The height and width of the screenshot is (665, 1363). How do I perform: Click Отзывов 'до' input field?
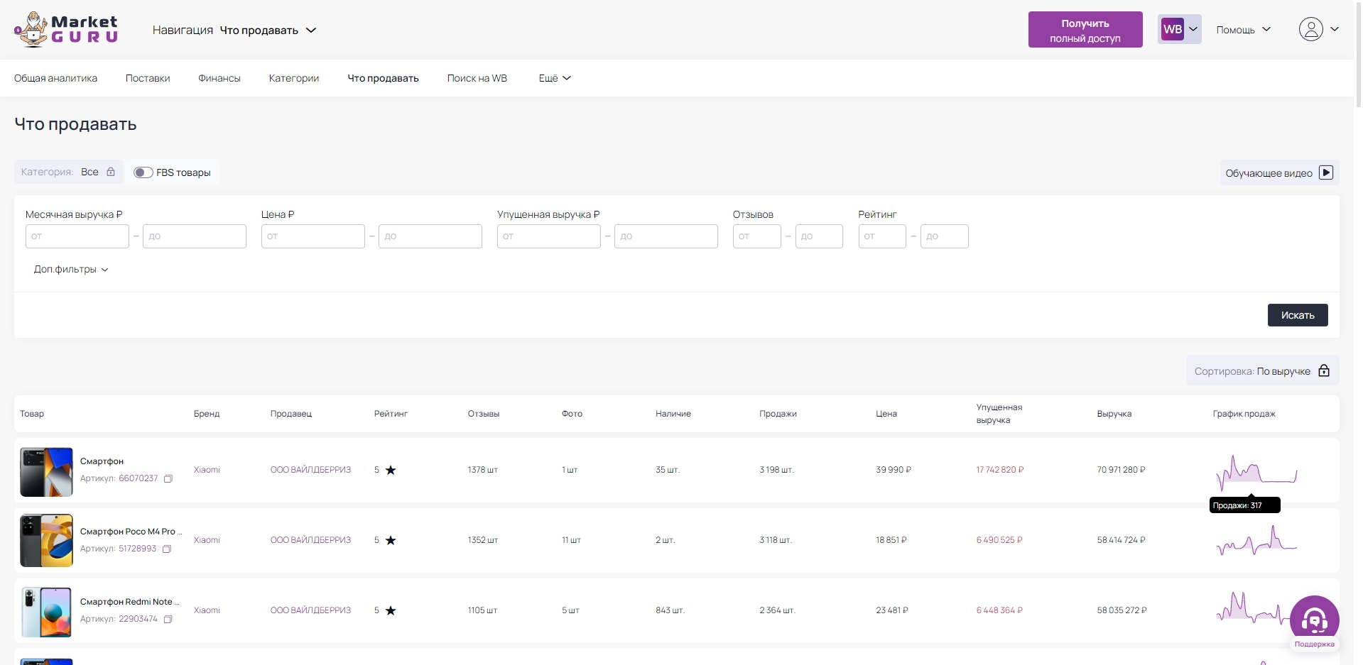coord(819,236)
